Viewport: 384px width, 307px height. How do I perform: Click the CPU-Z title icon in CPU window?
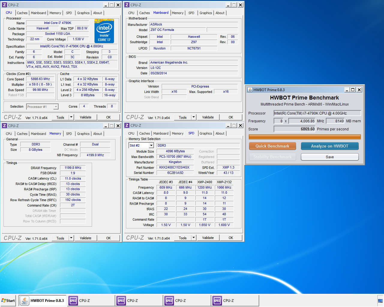point(4,5)
